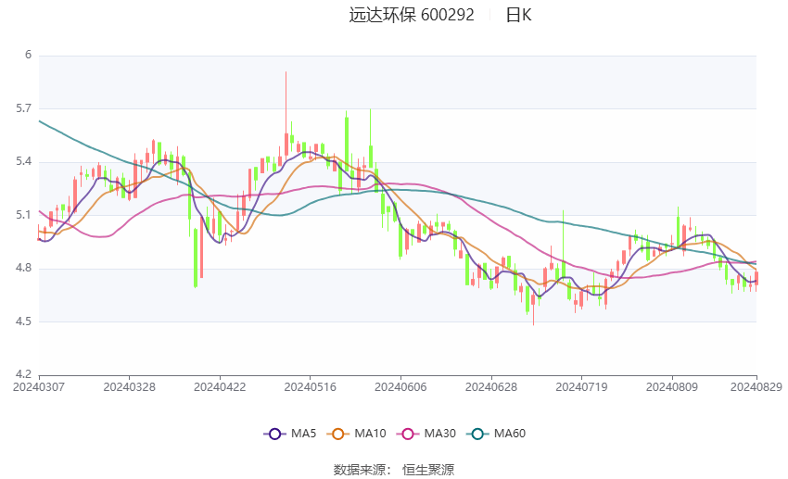The image size is (788, 479).
Task: Click the 5.7 price axis label
Action: (23, 108)
